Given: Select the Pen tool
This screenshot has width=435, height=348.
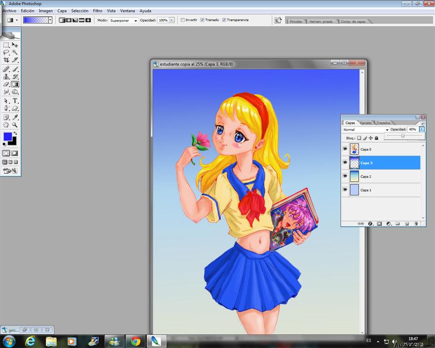Looking at the screenshot, I should [x=6, y=108].
